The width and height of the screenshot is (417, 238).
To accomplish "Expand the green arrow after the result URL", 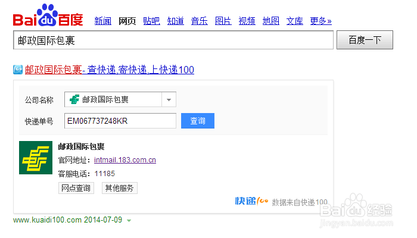I will pos(129,221).
